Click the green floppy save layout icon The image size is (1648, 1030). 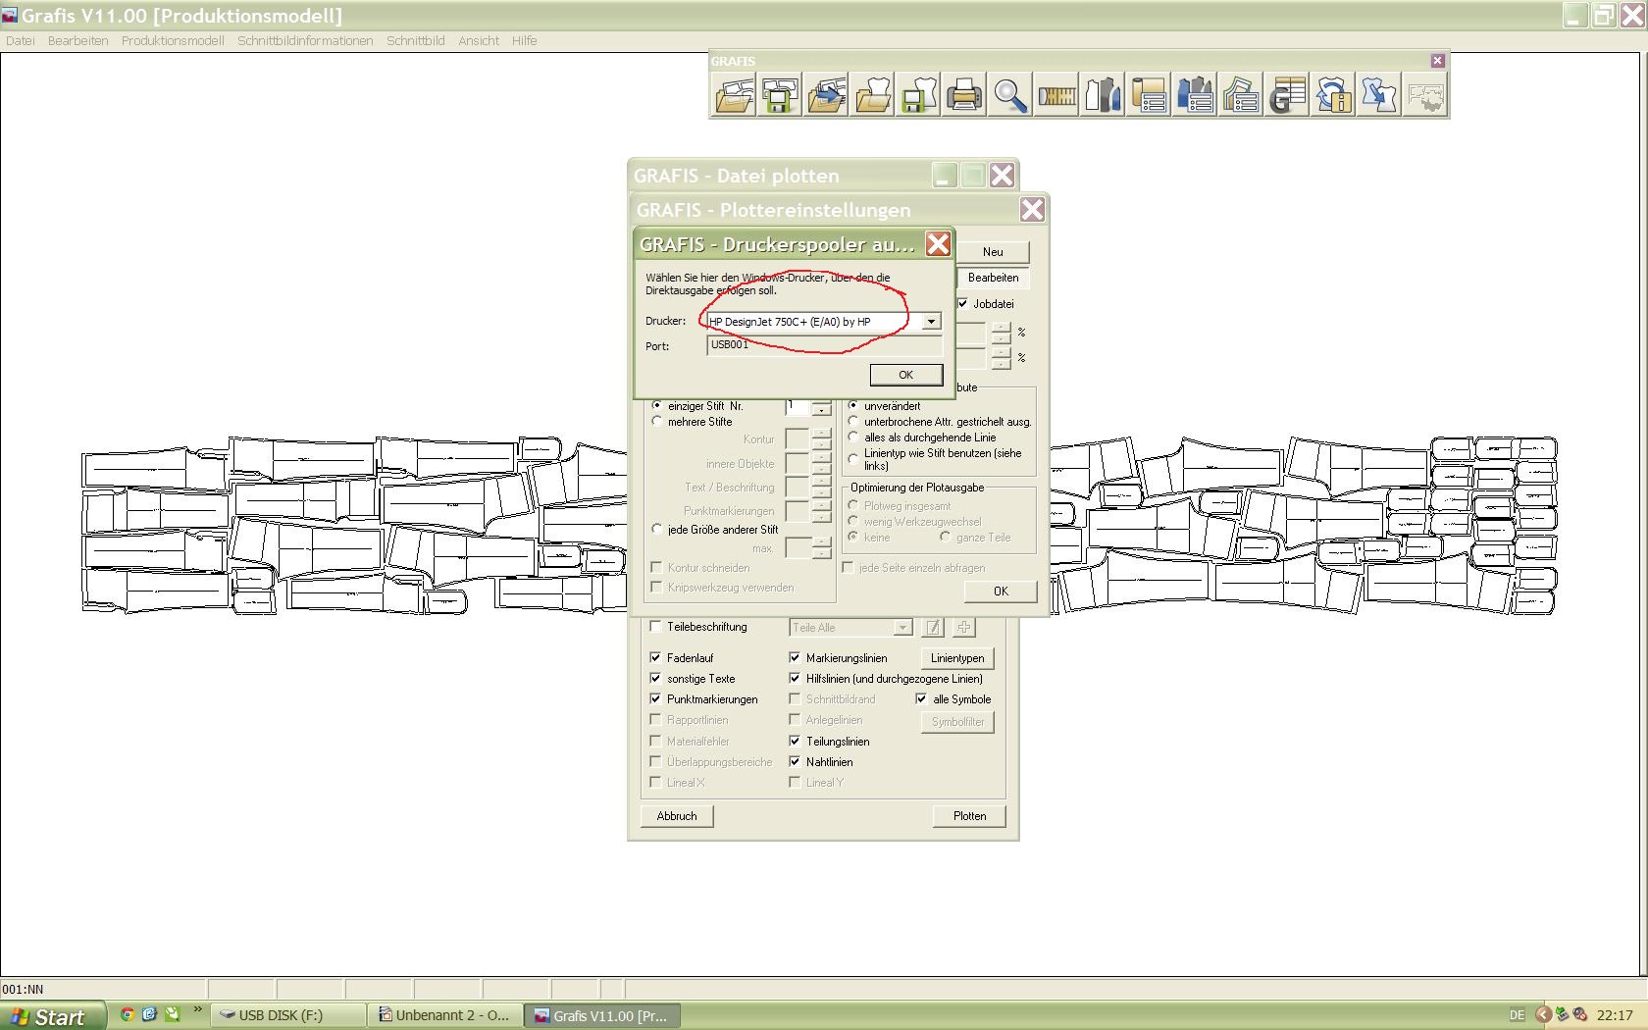tap(780, 95)
